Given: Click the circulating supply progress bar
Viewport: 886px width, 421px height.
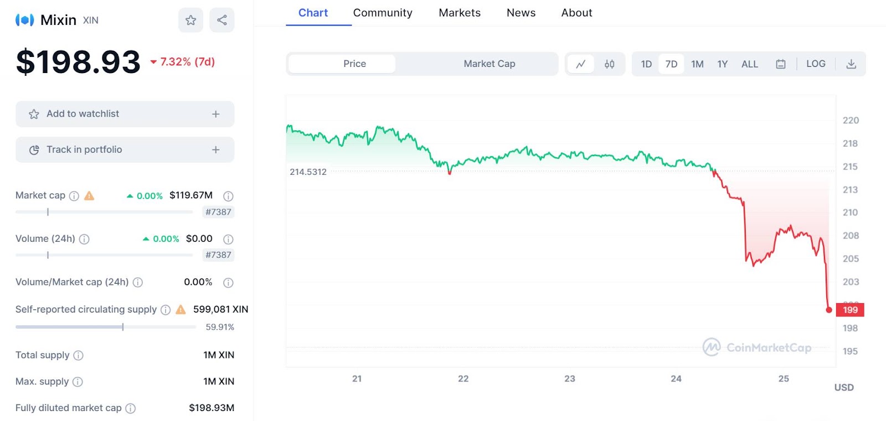Looking at the screenshot, I should pos(106,327).
